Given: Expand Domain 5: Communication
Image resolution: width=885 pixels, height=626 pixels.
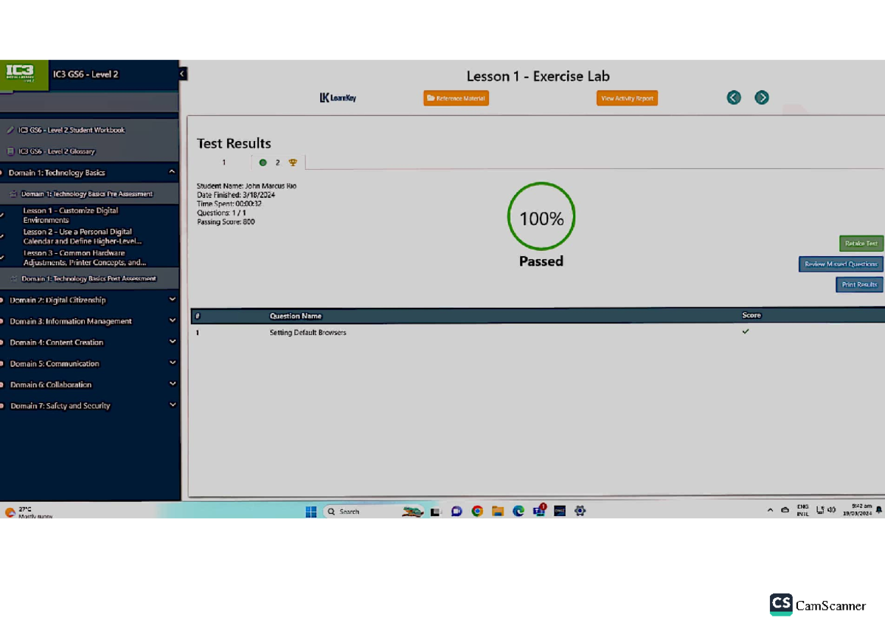Looking at the screenshot, I should [x=172, y=363].
